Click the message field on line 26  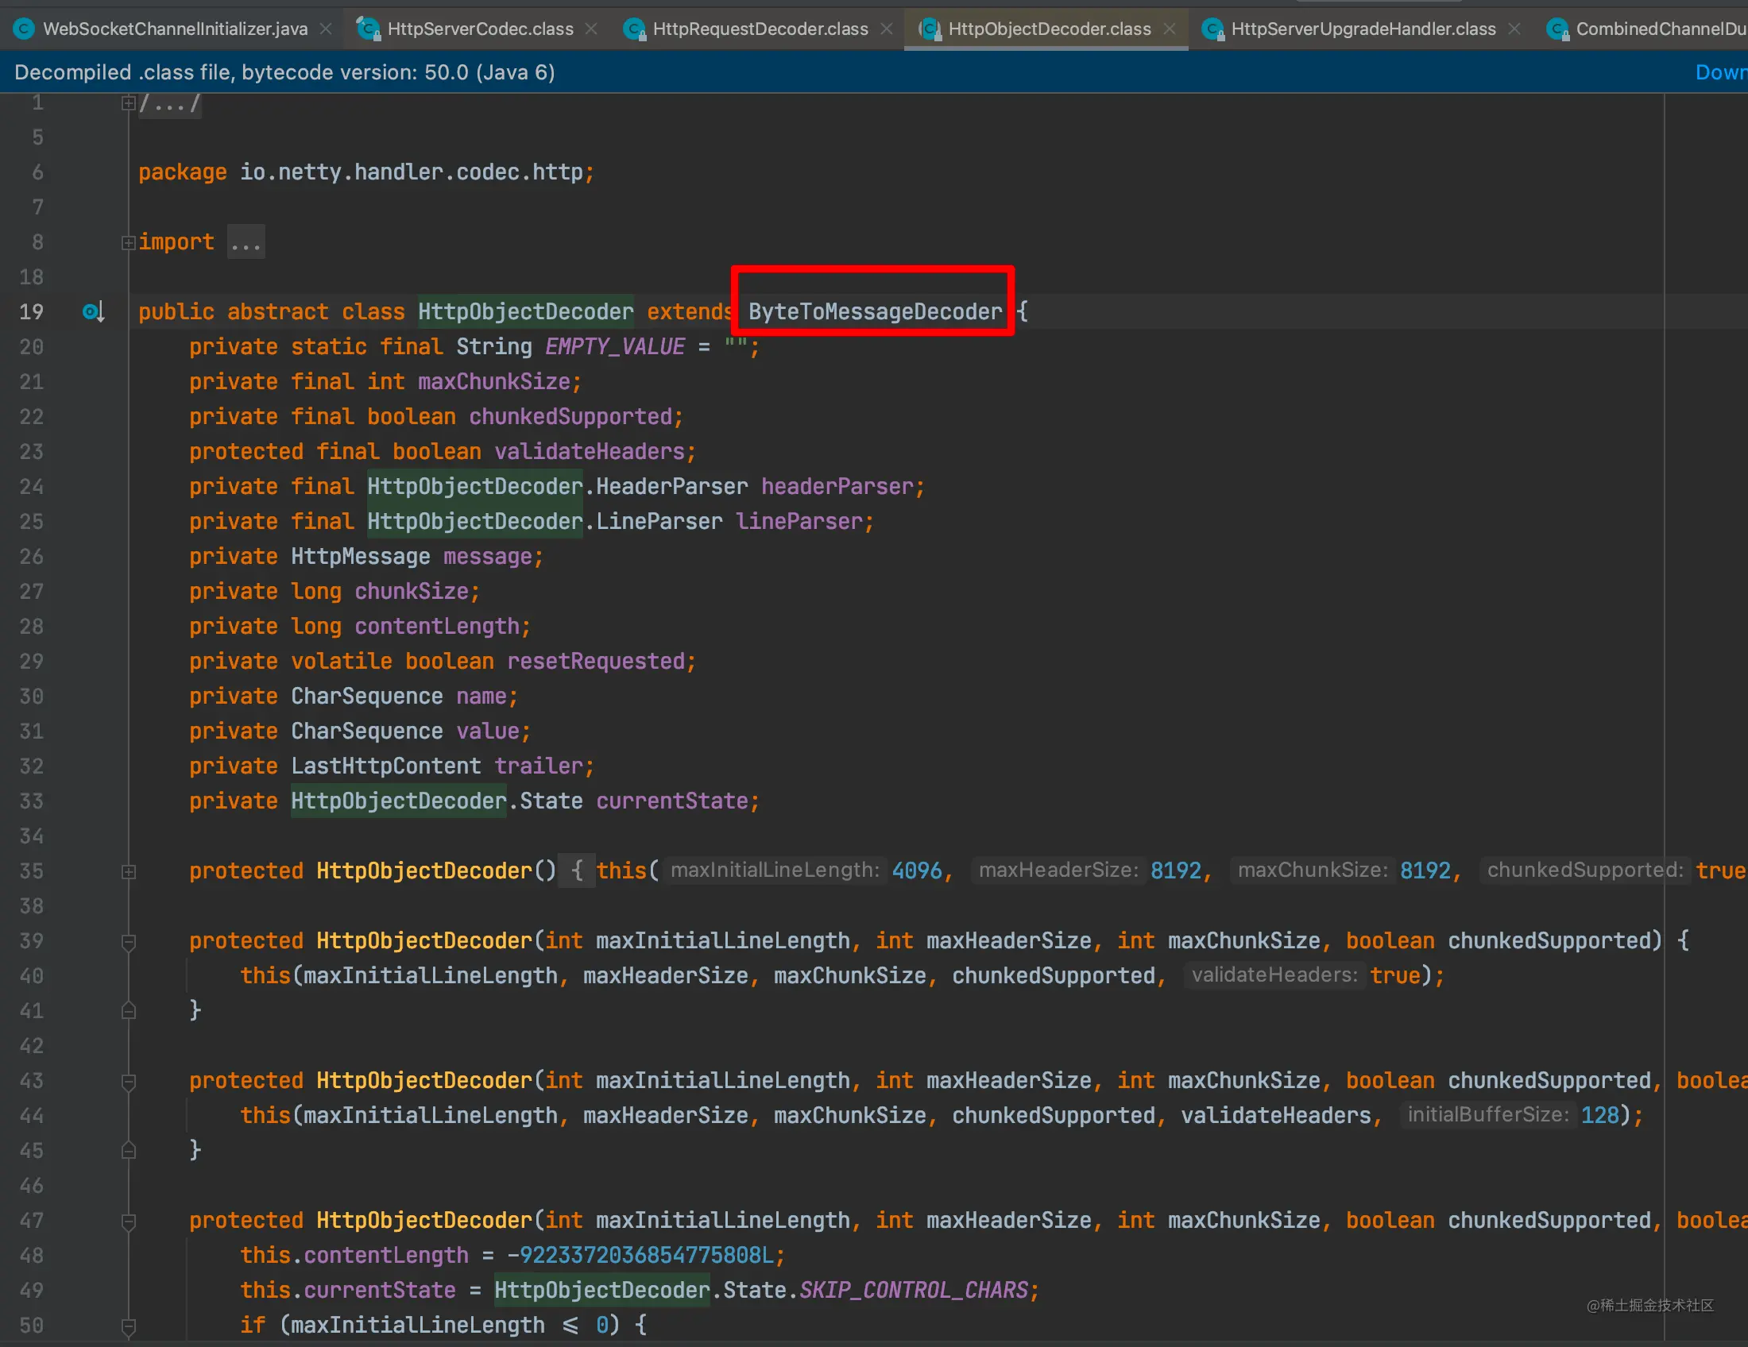(x=487, y=557)
